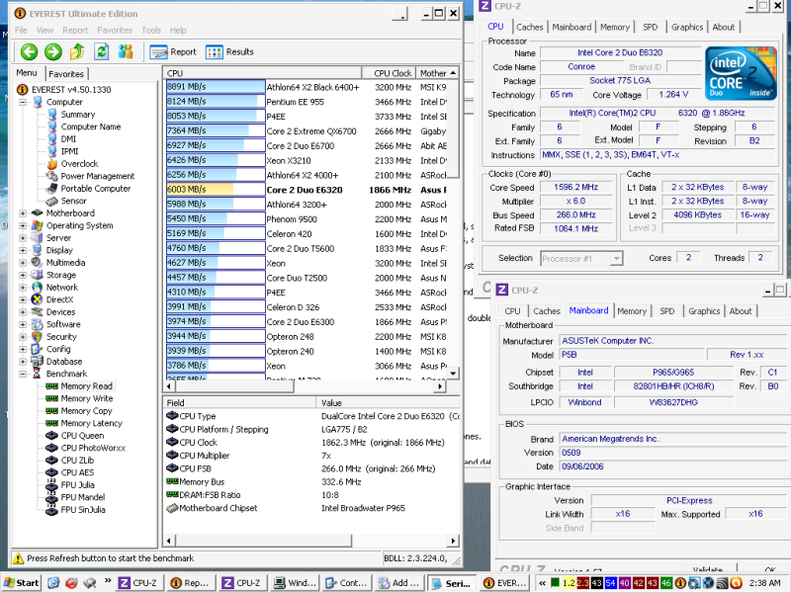Click the 3786 MB/s Xeon result bar
The height and width of the screenshot is (593, 791).
click(x=216, y=366)
